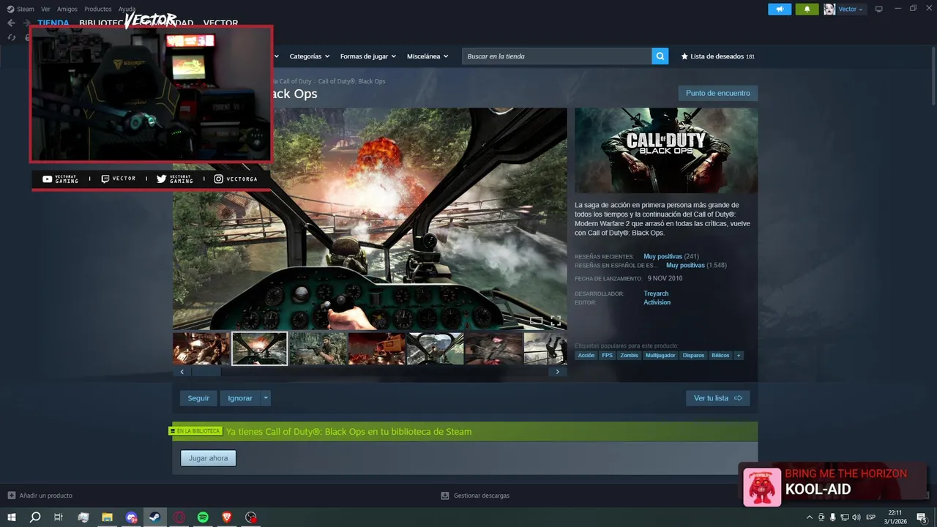Select the first zombie screenshot thumbnail

[201, 348]
